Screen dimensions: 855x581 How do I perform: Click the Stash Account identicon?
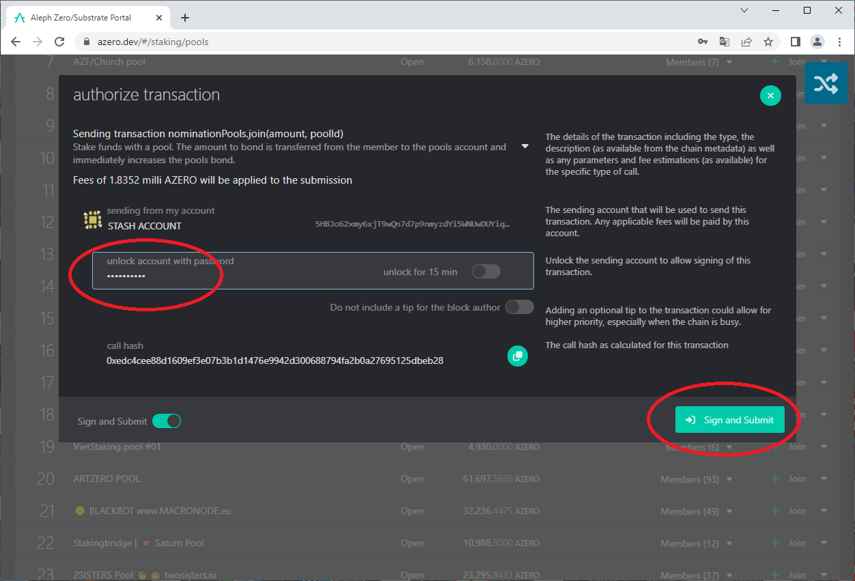pyautogui.click(x=93, y=219)
